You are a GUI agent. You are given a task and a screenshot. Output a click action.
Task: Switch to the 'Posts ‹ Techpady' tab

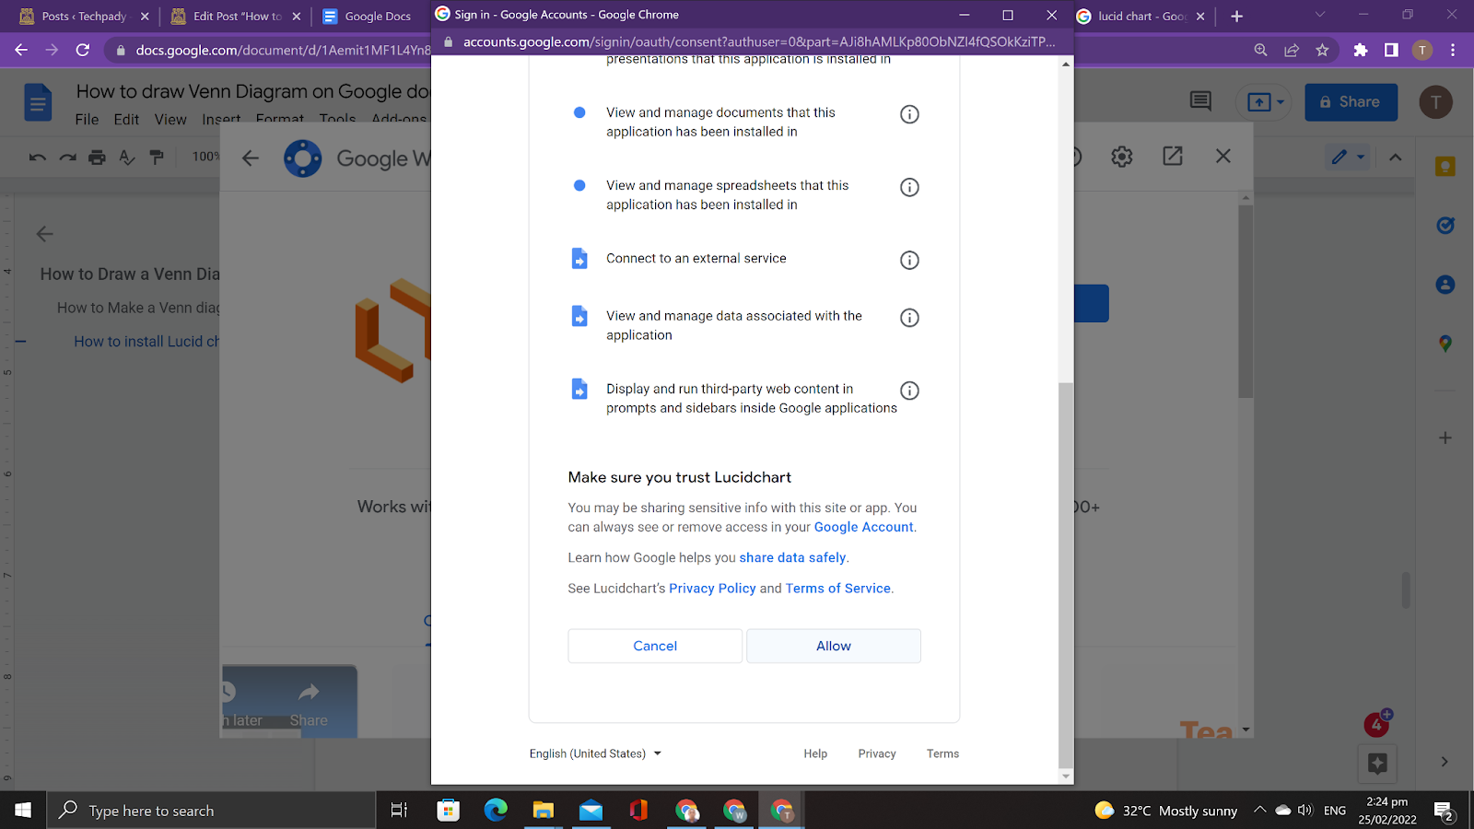coord(84,17)
